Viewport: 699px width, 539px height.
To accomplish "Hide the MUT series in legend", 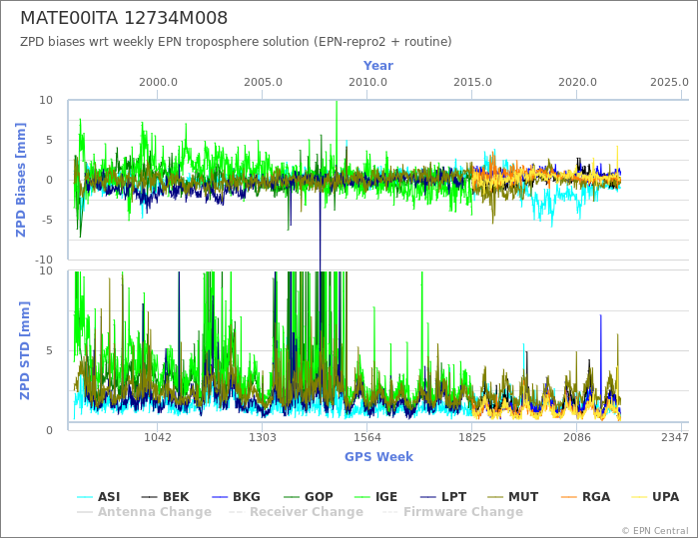I will tap(512, 497).
